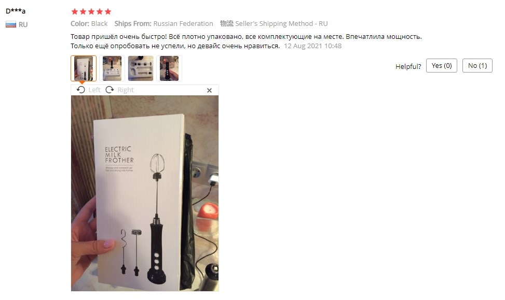505x300 pixels.
Task: Click the logistics icon before Seller's Shipping
Action: pyautogui.click(x=227, y=23)
